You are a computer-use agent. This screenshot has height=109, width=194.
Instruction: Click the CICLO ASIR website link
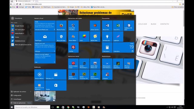pos(142,24)
